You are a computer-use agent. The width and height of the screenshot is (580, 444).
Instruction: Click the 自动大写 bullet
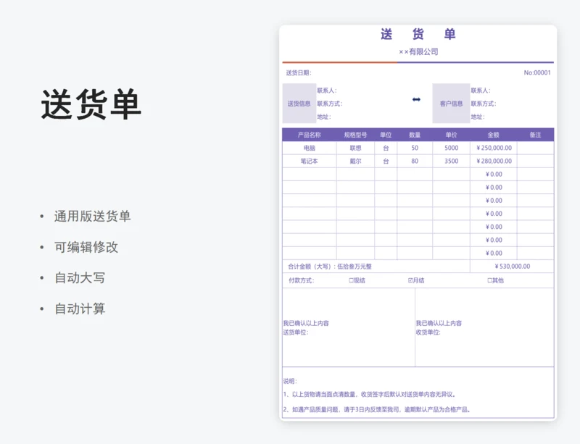[x=80, y=277]
